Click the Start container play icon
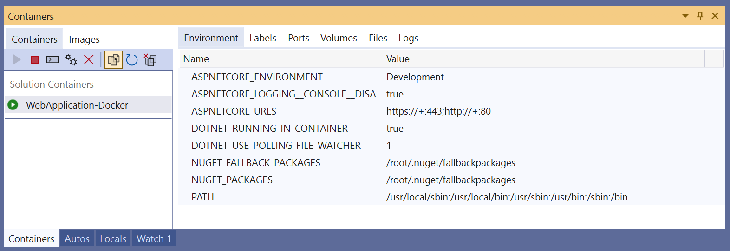Viewport: 730px width, 251px height. [17, 59]
